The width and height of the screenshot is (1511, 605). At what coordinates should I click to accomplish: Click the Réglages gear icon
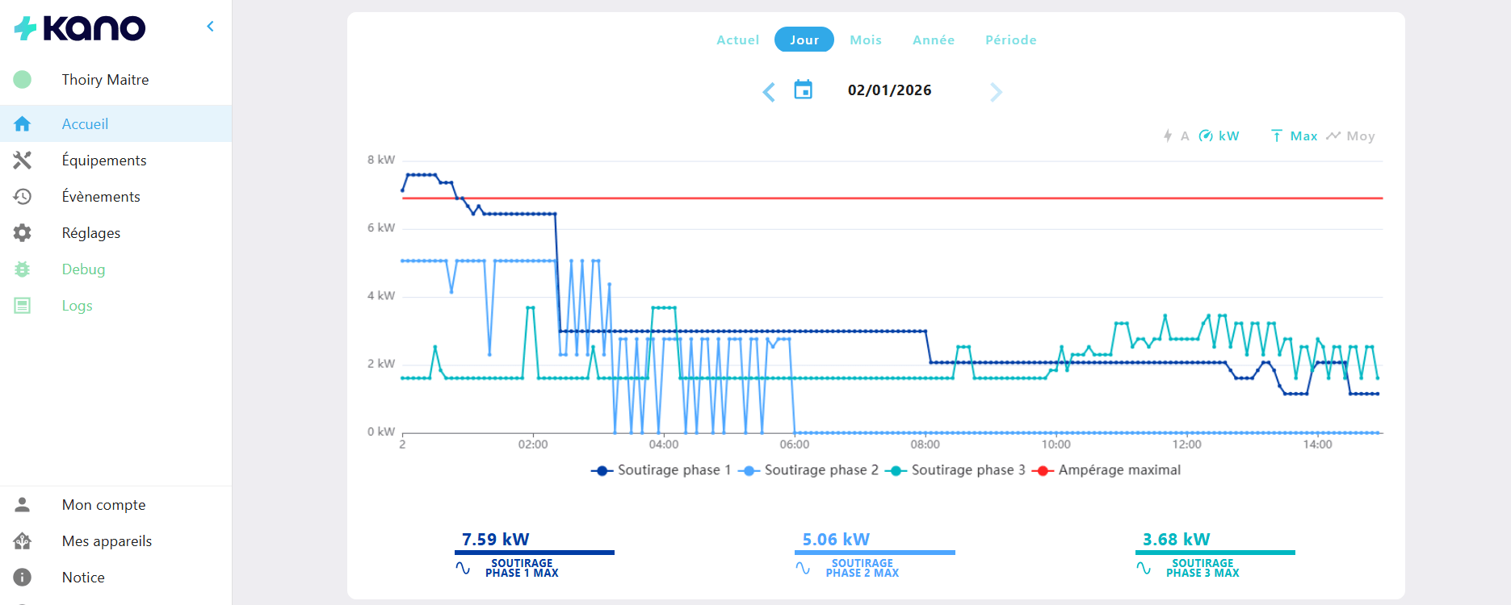23,233
